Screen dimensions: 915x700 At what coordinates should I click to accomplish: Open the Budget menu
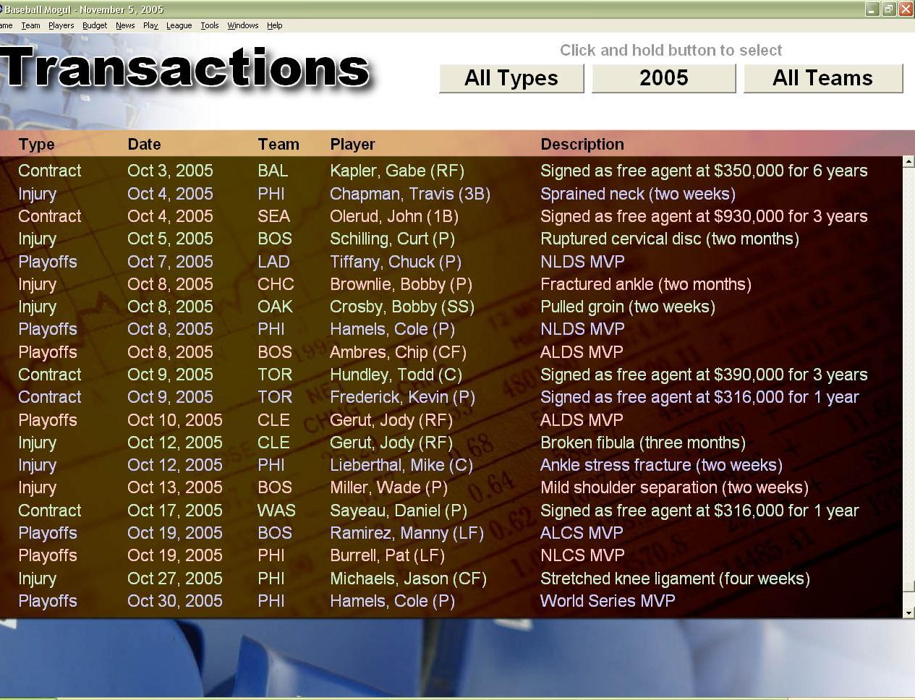[95, 25]
